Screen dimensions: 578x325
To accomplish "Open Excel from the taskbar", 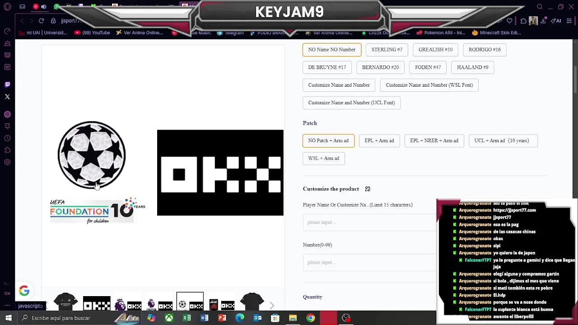I will tap(186, 318).
